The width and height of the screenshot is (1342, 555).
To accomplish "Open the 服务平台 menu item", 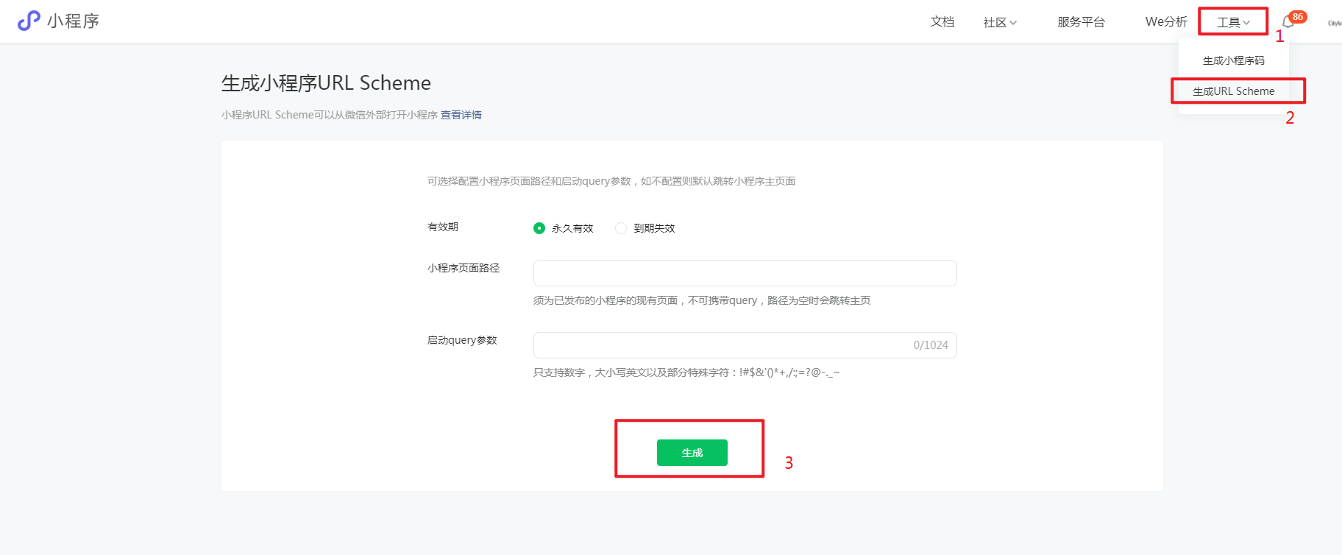I will [1081, 22].
